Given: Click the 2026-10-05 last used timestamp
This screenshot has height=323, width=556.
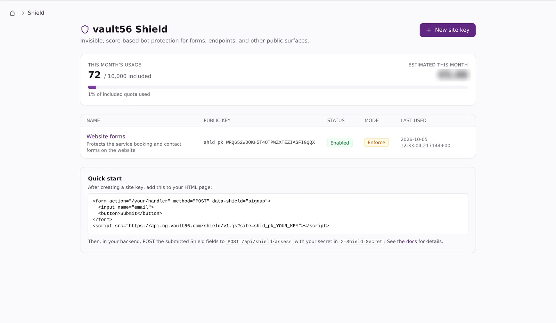Looking at the screenshot, I should (425, 143).
